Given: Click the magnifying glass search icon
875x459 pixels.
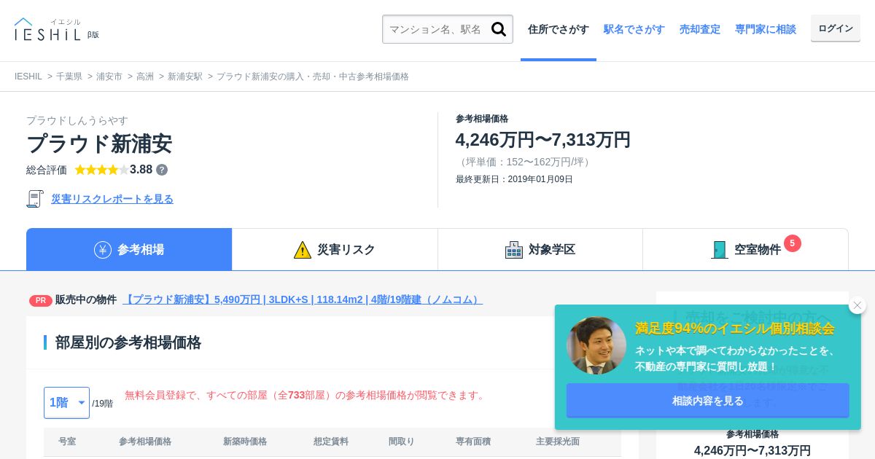Looking at the screenshot, I should (x=499, y=29).
